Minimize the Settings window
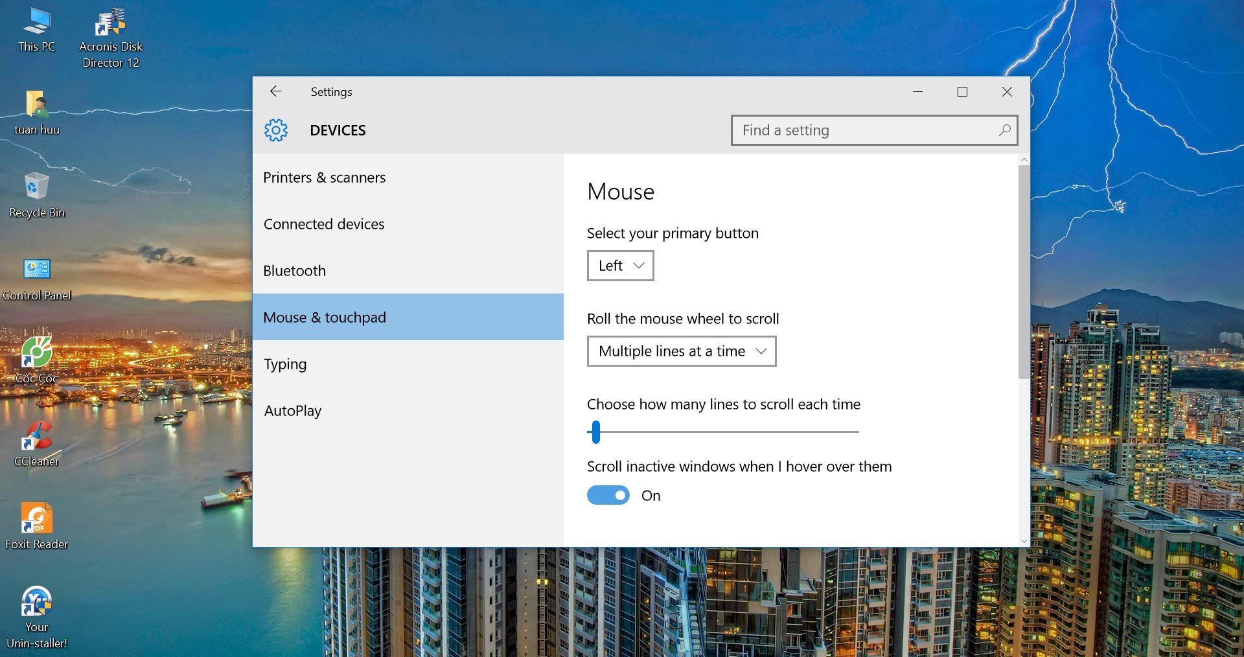The height and width of the screenshot is (657, 1244). point(917,91)
